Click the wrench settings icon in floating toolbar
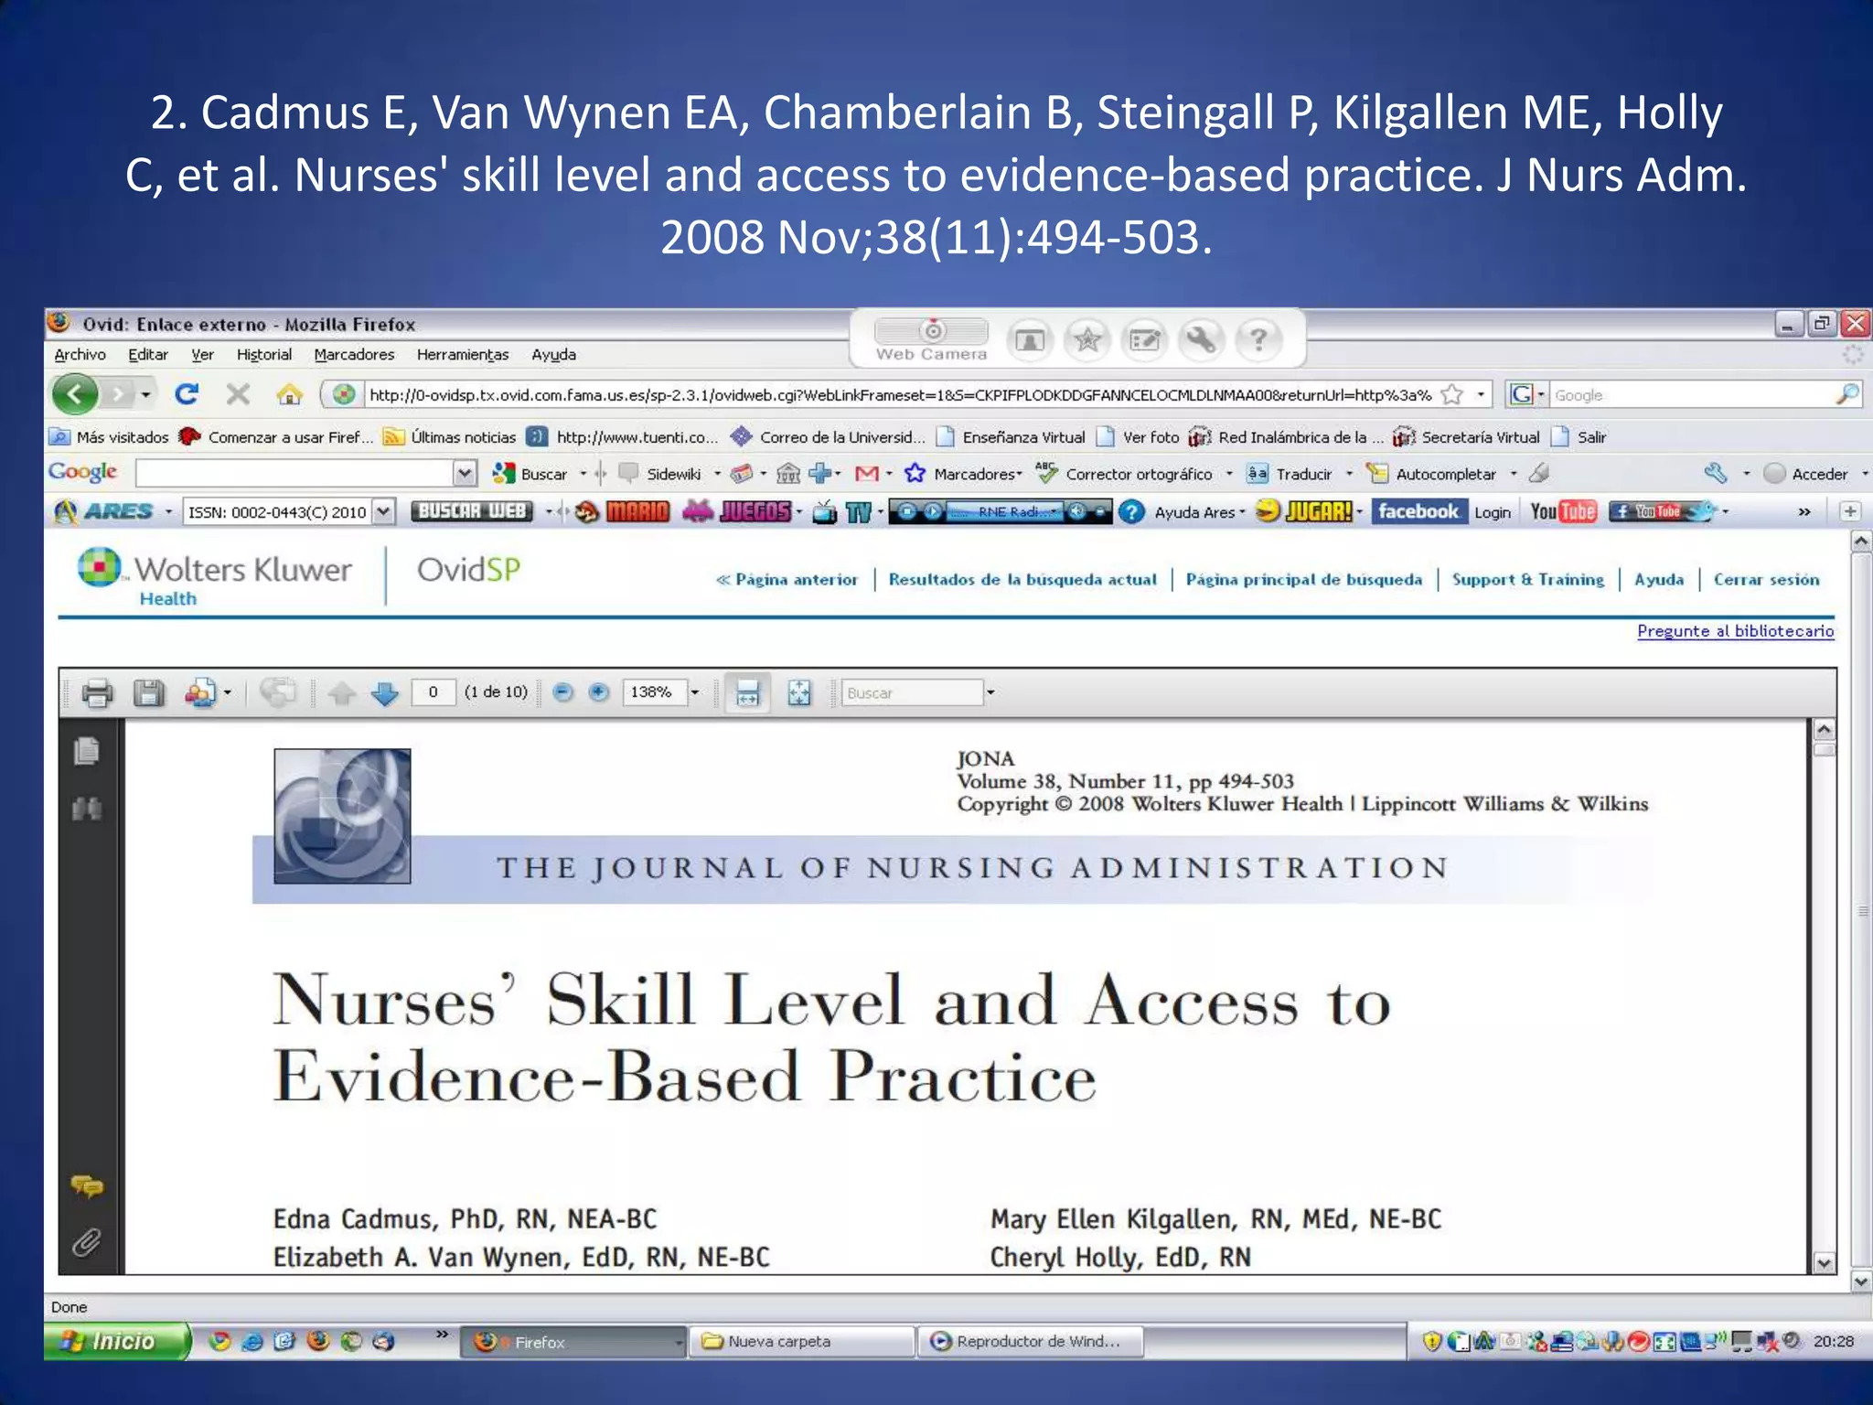The image size is (1873, 1405). click(x=1201, y=340)
